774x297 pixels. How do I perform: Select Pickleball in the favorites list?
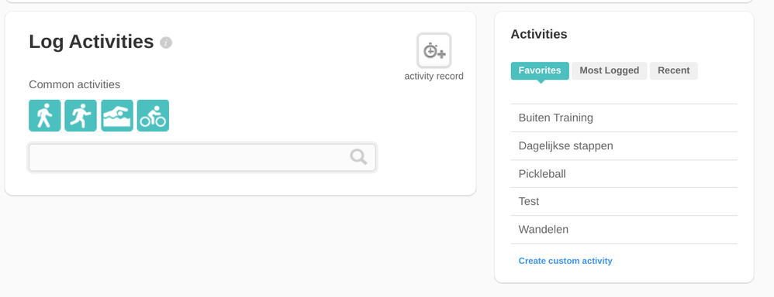pyautogui.click(x=624, y=174)
